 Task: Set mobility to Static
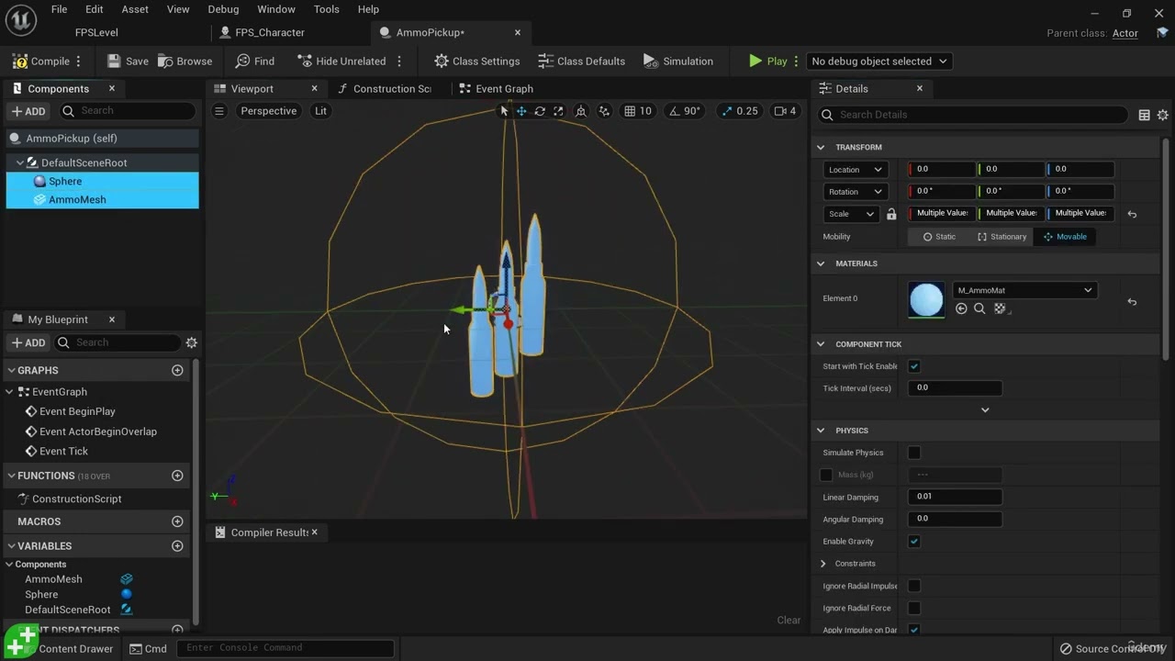[939, 237]
